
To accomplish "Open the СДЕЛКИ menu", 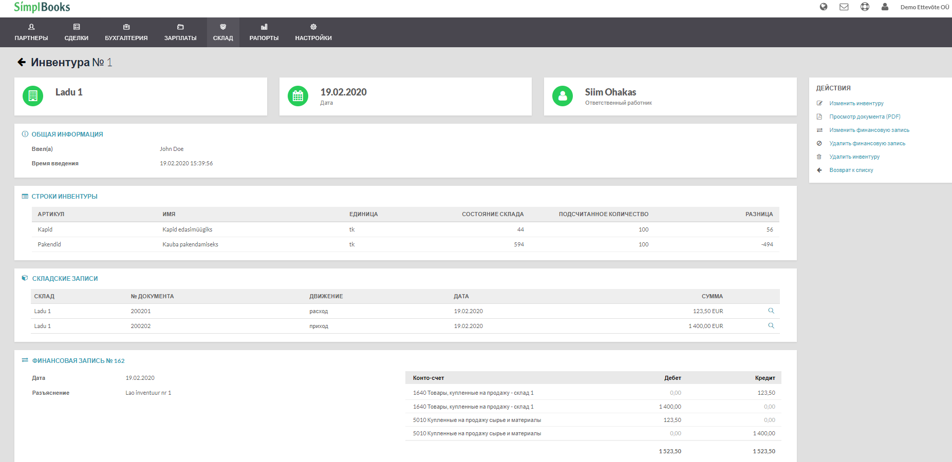I will [77, 32].
